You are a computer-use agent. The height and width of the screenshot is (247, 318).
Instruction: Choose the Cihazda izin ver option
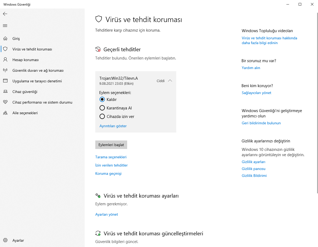tap(102, 116)
